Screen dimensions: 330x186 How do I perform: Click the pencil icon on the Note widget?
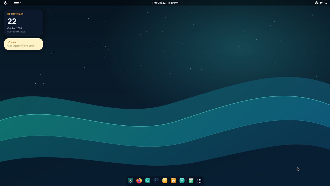click(9, 42)
